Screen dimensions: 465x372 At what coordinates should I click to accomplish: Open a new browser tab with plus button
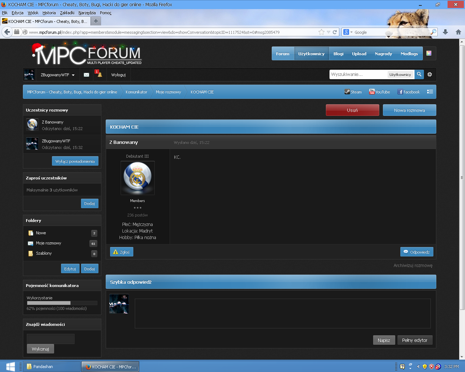96,21
